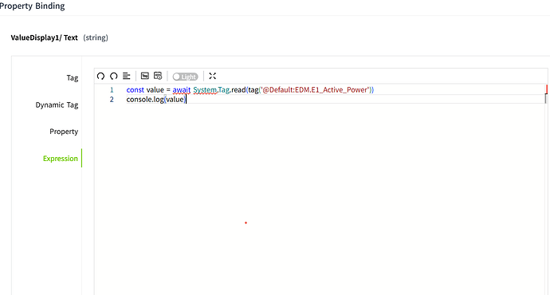Viewport: 550px width, 295px height.
Task: Switch to the Tag binding tab
Action: pos(73,78)
